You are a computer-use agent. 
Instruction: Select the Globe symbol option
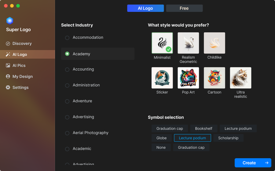coord(161,138)
